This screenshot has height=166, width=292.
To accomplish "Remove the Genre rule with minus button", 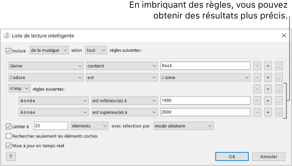I will pos(257,66).
